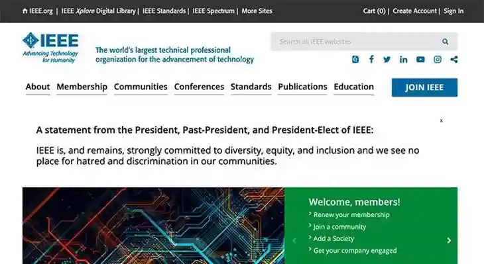The image size is (484, 264).
Task: Click the Welcome, members! heading
Action: [x=354, y=202]
